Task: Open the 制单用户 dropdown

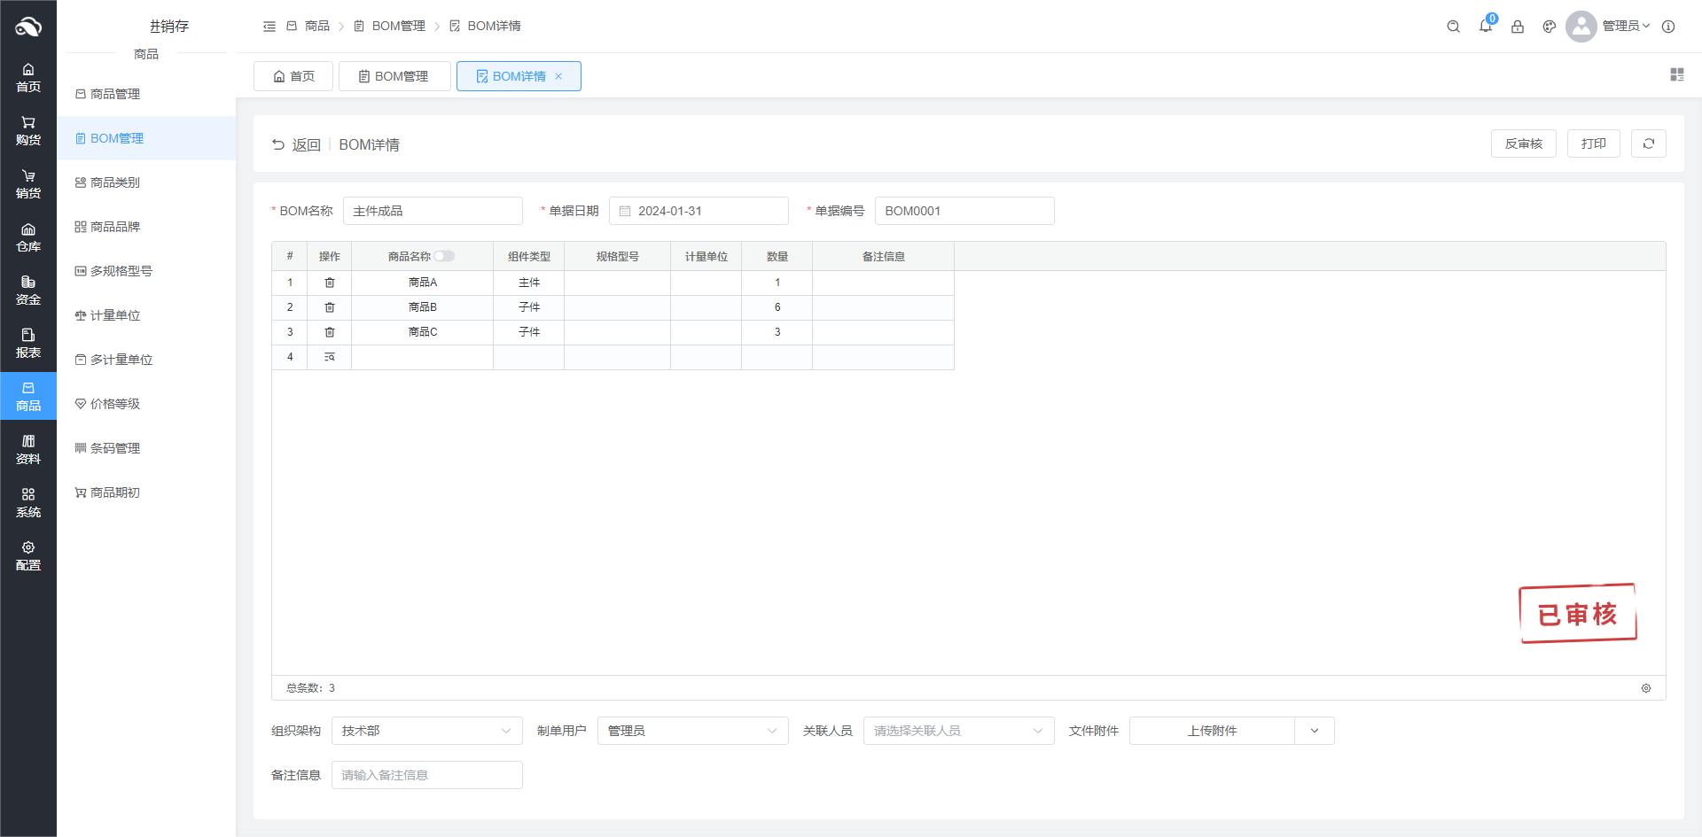Action: [x=692, y=731]
